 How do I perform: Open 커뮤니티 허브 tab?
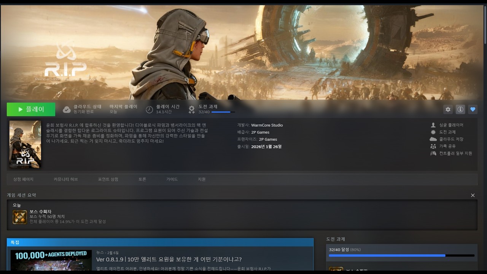click(x=66, y=179)
